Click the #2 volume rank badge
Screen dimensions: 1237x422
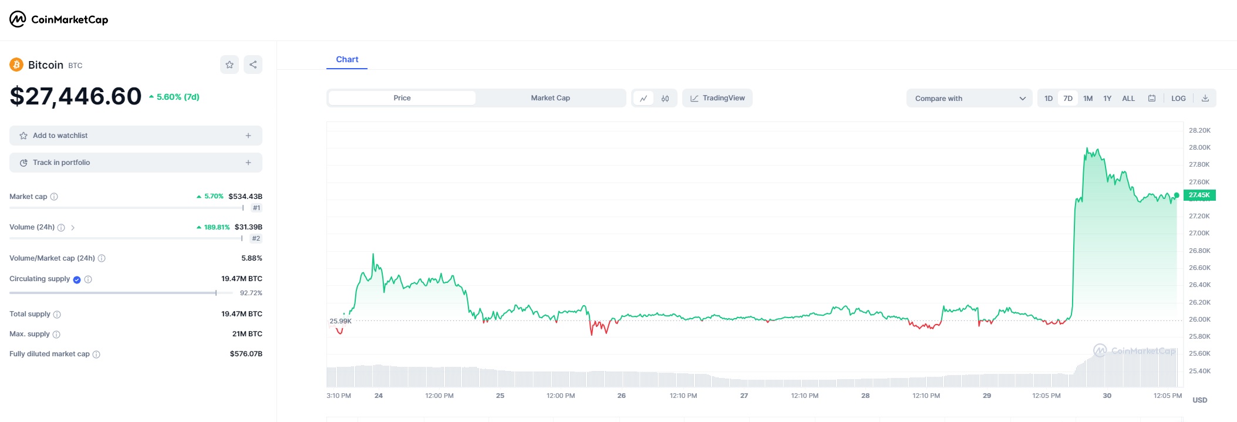[x=256, y=238]
